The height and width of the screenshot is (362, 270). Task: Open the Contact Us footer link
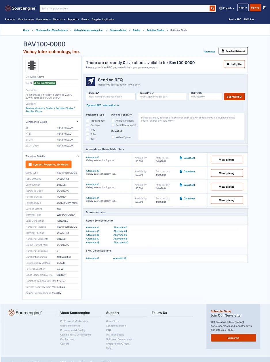[x=112, y=321]
